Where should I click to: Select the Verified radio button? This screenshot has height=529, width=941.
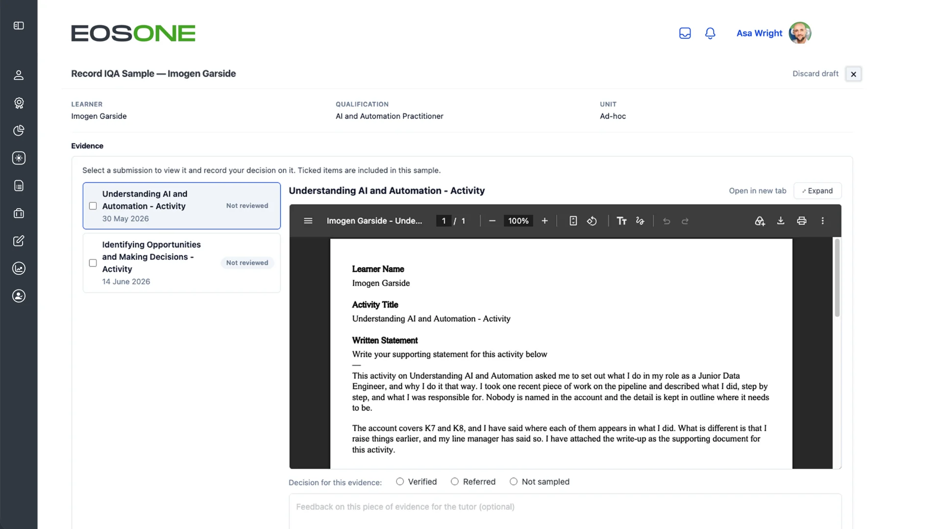pos(400,481)
